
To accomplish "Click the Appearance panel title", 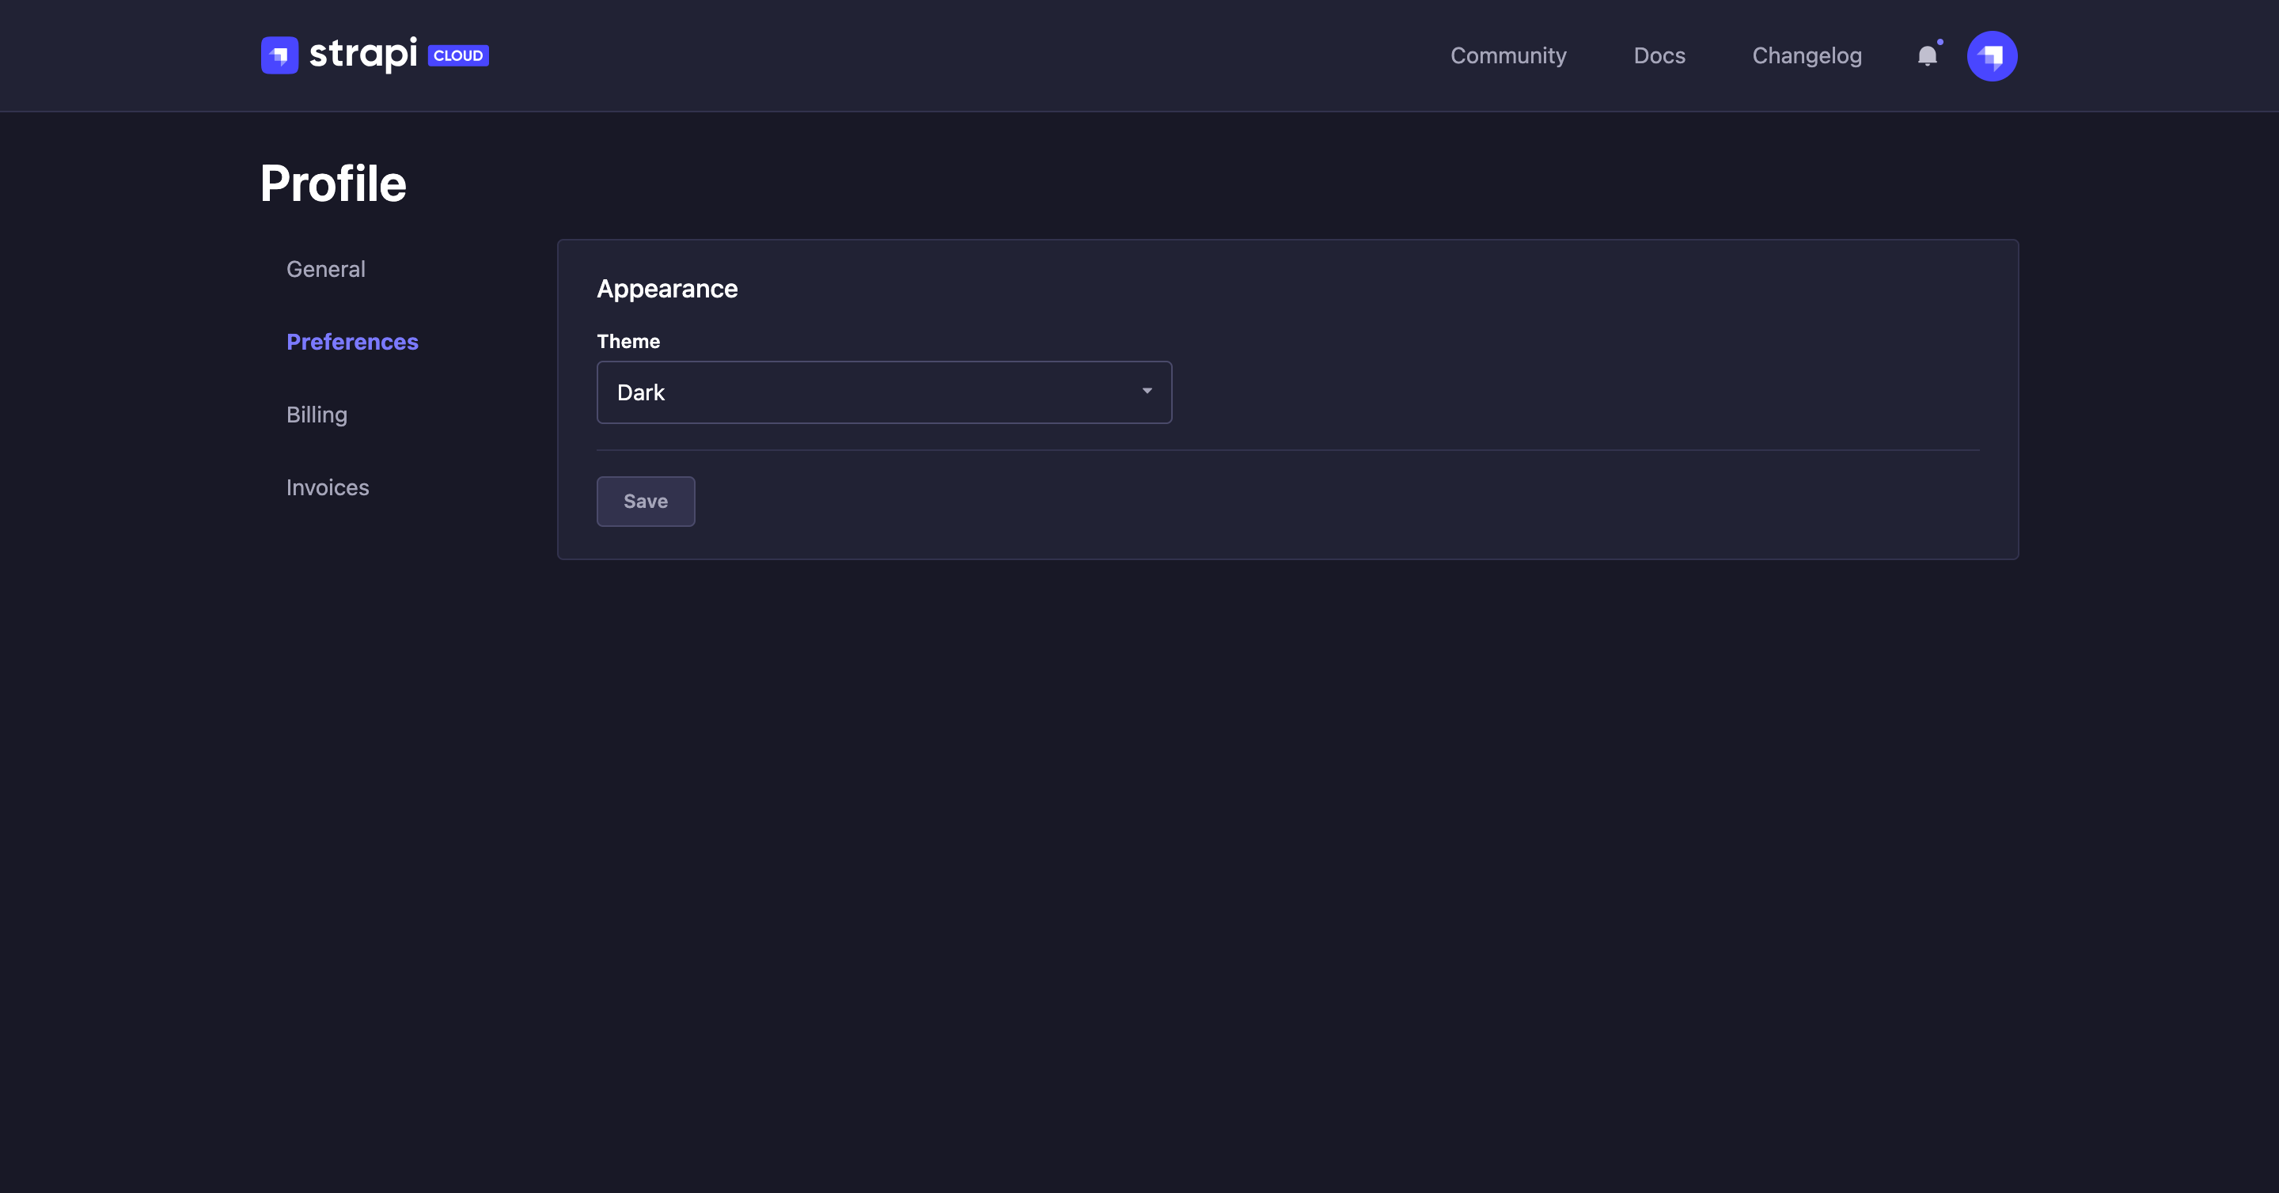I will point(667,288).
